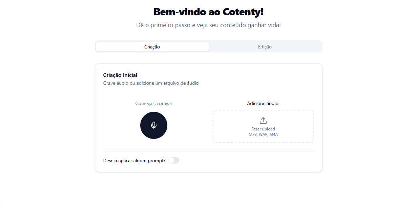416x208 pixels.
Task: Click the "Adicione áudio:" label
Action: click(263, 103)
